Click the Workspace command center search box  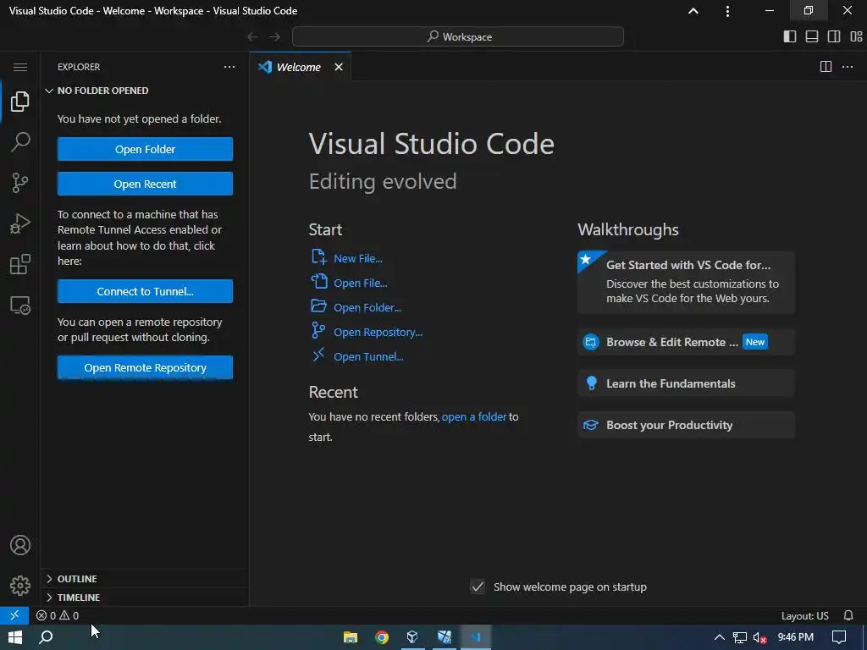[458, 36]
